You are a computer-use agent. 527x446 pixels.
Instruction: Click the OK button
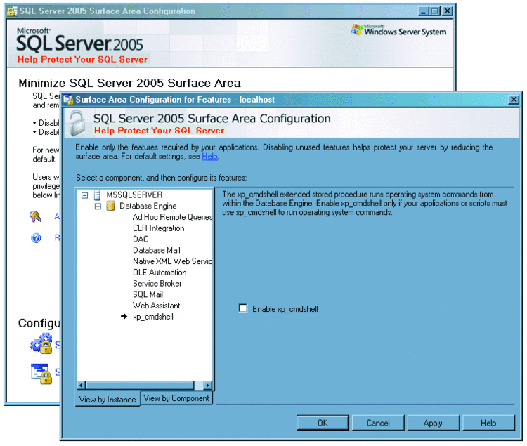pos(323,423)
